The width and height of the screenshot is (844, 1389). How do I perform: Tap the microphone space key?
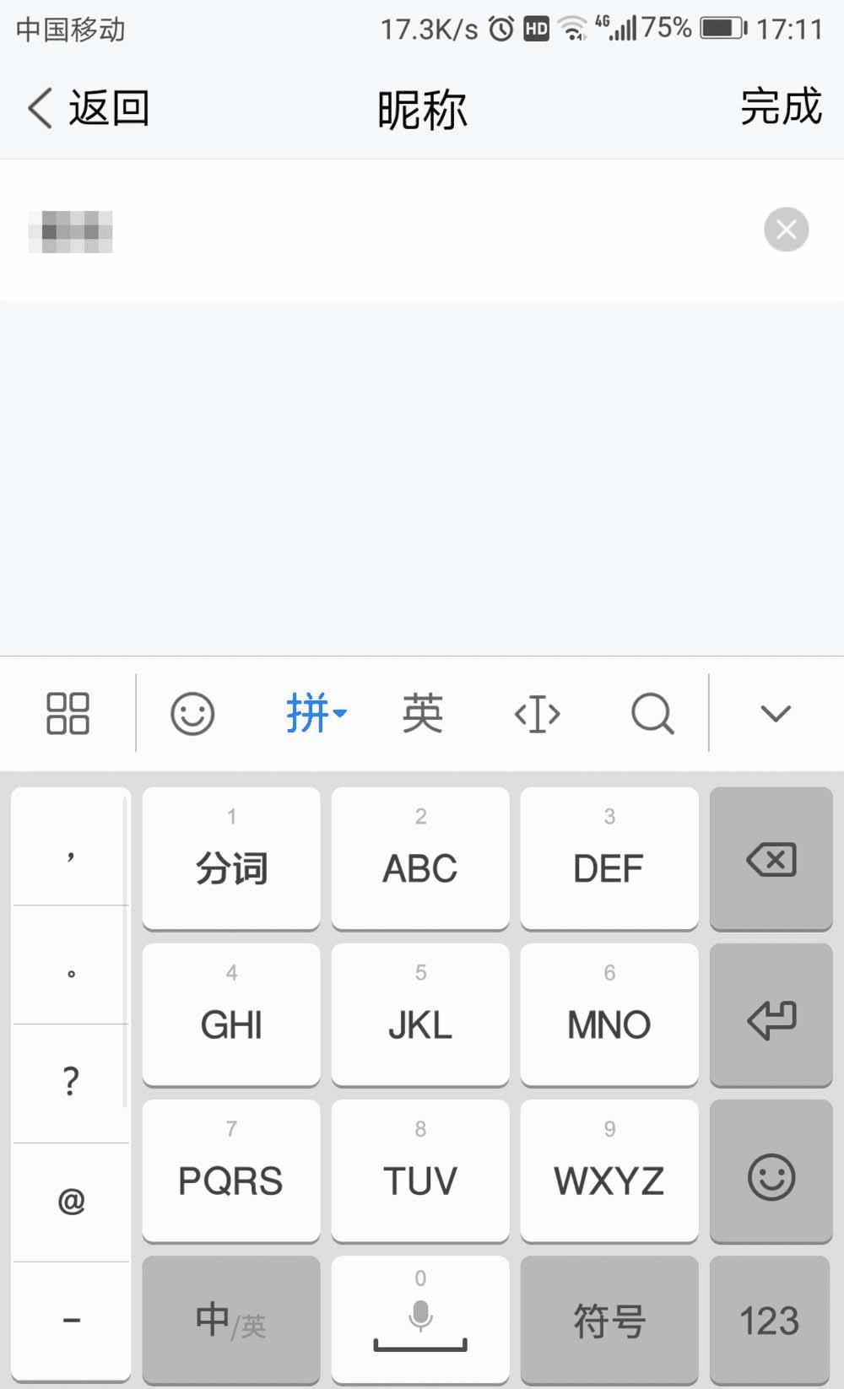click(420, 1320)
